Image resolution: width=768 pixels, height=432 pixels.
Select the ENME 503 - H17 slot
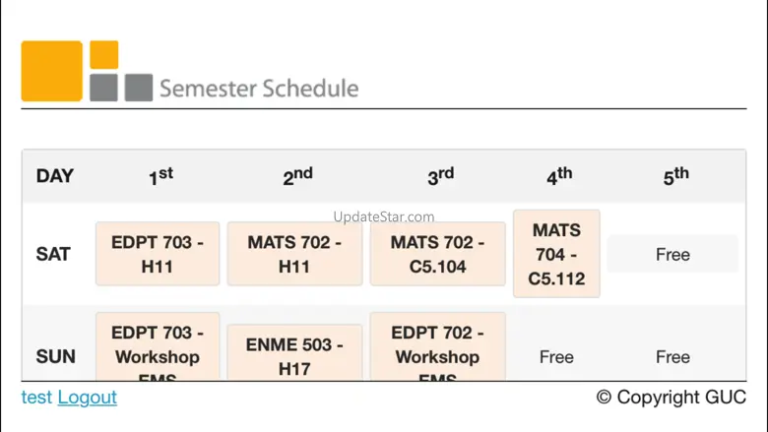point(294,352)
